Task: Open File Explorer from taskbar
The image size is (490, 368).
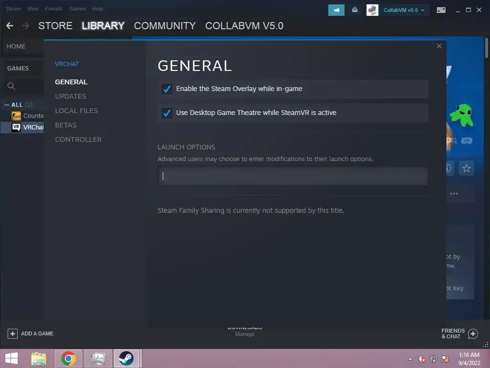Action: 38,358
